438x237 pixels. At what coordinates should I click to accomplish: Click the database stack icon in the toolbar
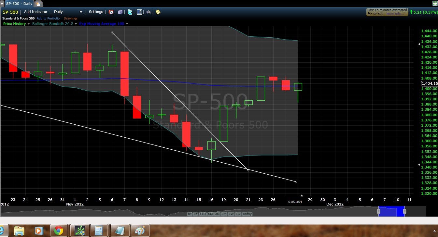(x=120, y=12)
